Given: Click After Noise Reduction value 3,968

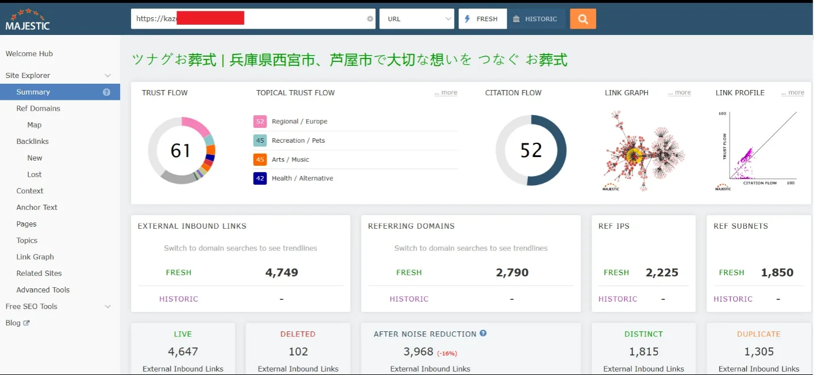Looking at the screenshot, I should point(418,351).
